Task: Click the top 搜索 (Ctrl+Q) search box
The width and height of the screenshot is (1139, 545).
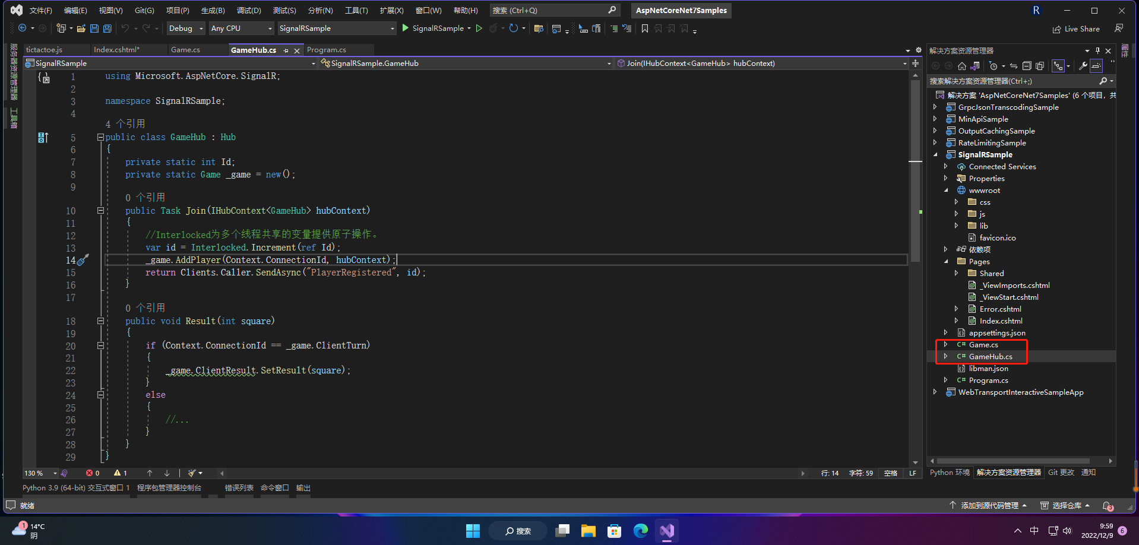Action: (555, 11)
